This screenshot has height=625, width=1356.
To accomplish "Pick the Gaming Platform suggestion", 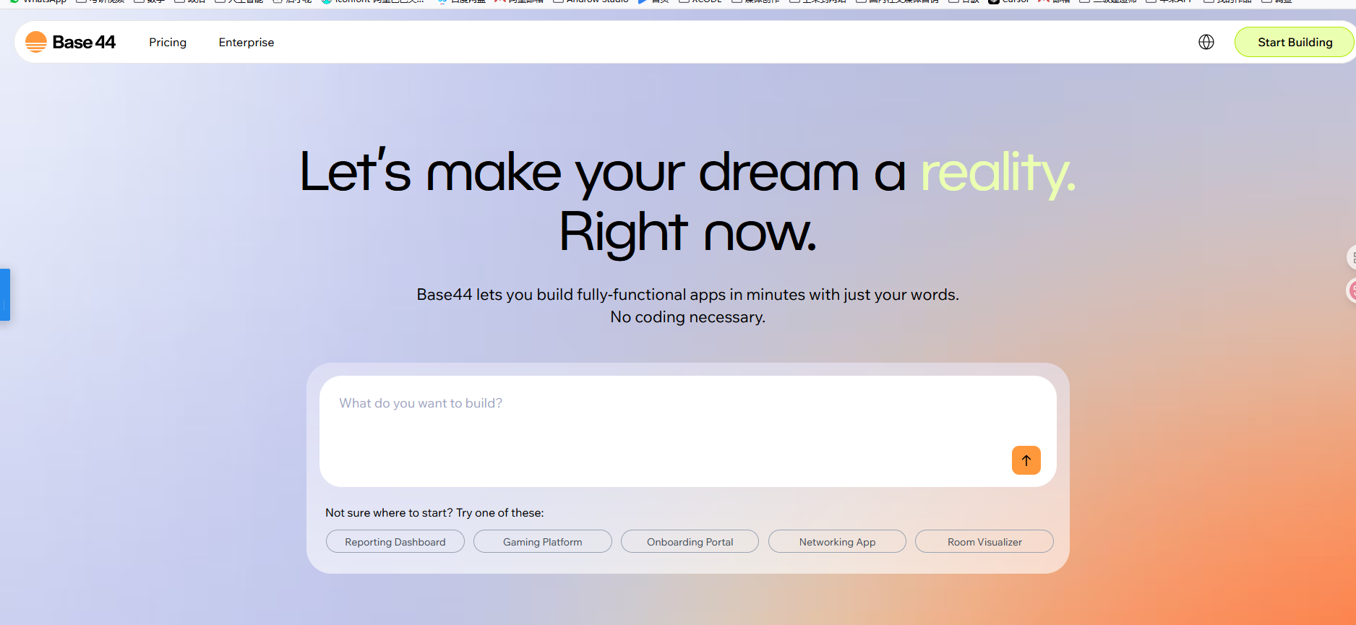I will click(543, 542).
